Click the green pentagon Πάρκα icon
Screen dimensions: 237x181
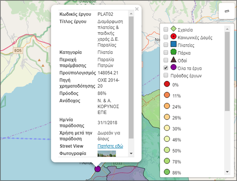(174, 53)
